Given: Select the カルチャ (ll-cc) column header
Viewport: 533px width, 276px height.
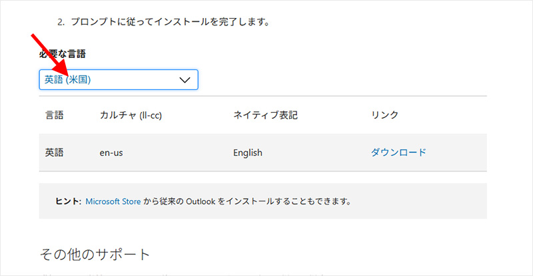Looking at the screenshot, I should tap(131, 115).
